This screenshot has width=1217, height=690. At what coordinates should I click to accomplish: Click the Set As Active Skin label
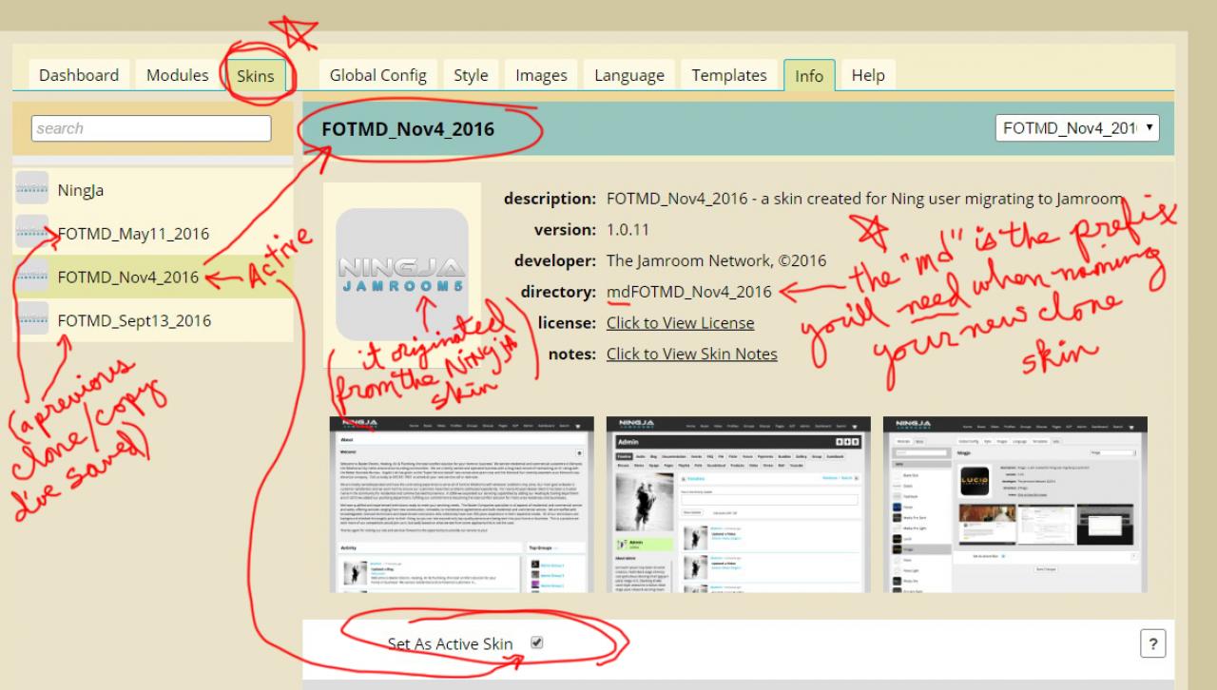click(x=450, y=644)
